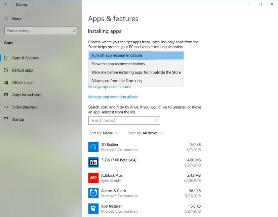Viewport: 278px width, 217px height.
Task: Click Manage app execution aliases
Action: click(x=113, y=97)
